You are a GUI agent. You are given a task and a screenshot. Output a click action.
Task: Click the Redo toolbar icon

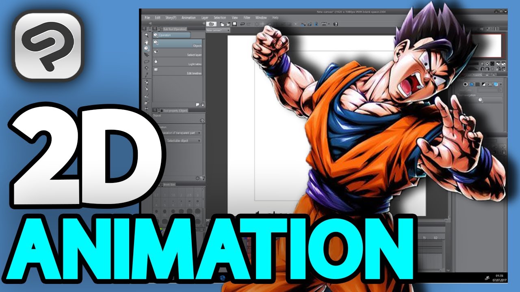(249, 24)
